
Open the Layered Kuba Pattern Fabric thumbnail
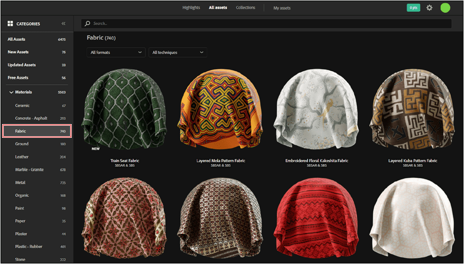[x=412, y=109]
